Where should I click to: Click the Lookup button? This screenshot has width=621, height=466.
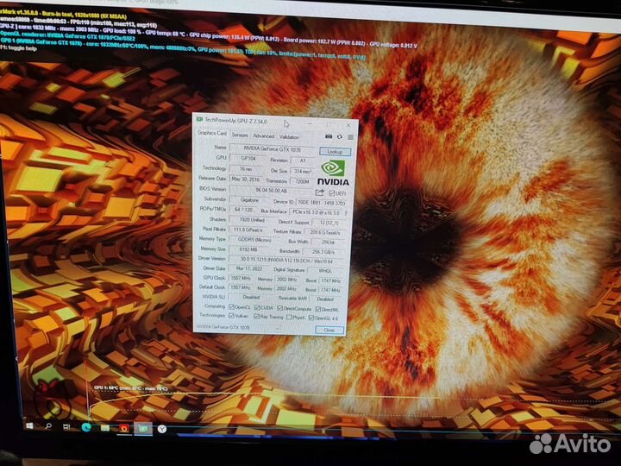point(335,151)
